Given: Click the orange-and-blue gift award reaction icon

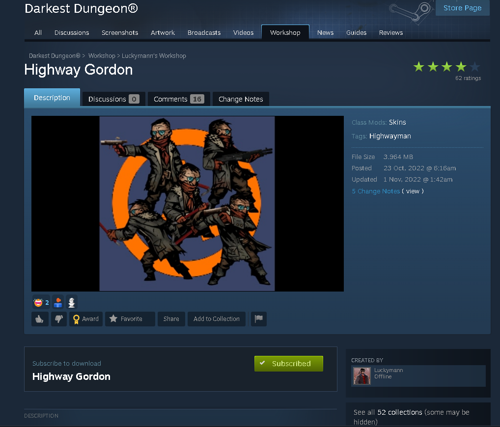Looking at the screenshot, I should [58, 302].
